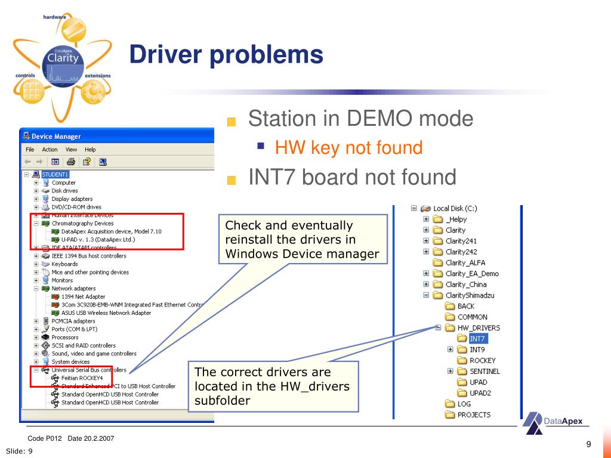611x458 pixels.
Task: Expand the Clarity241 folder
Action: [x=426, y=241]
